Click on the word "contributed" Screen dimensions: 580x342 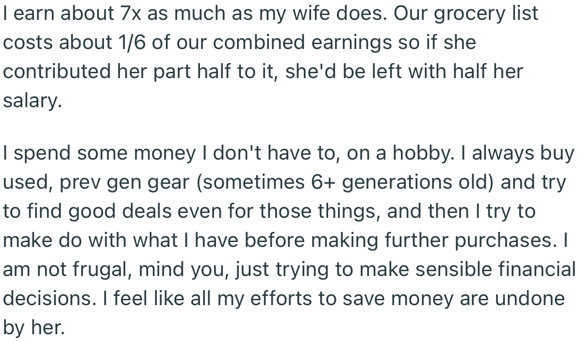(x=56, y=71)
